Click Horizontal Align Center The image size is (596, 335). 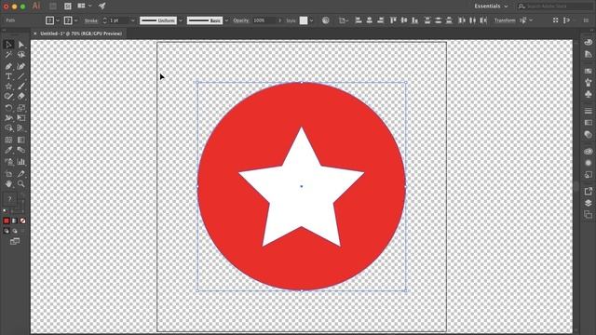click(x=369, y=20)
